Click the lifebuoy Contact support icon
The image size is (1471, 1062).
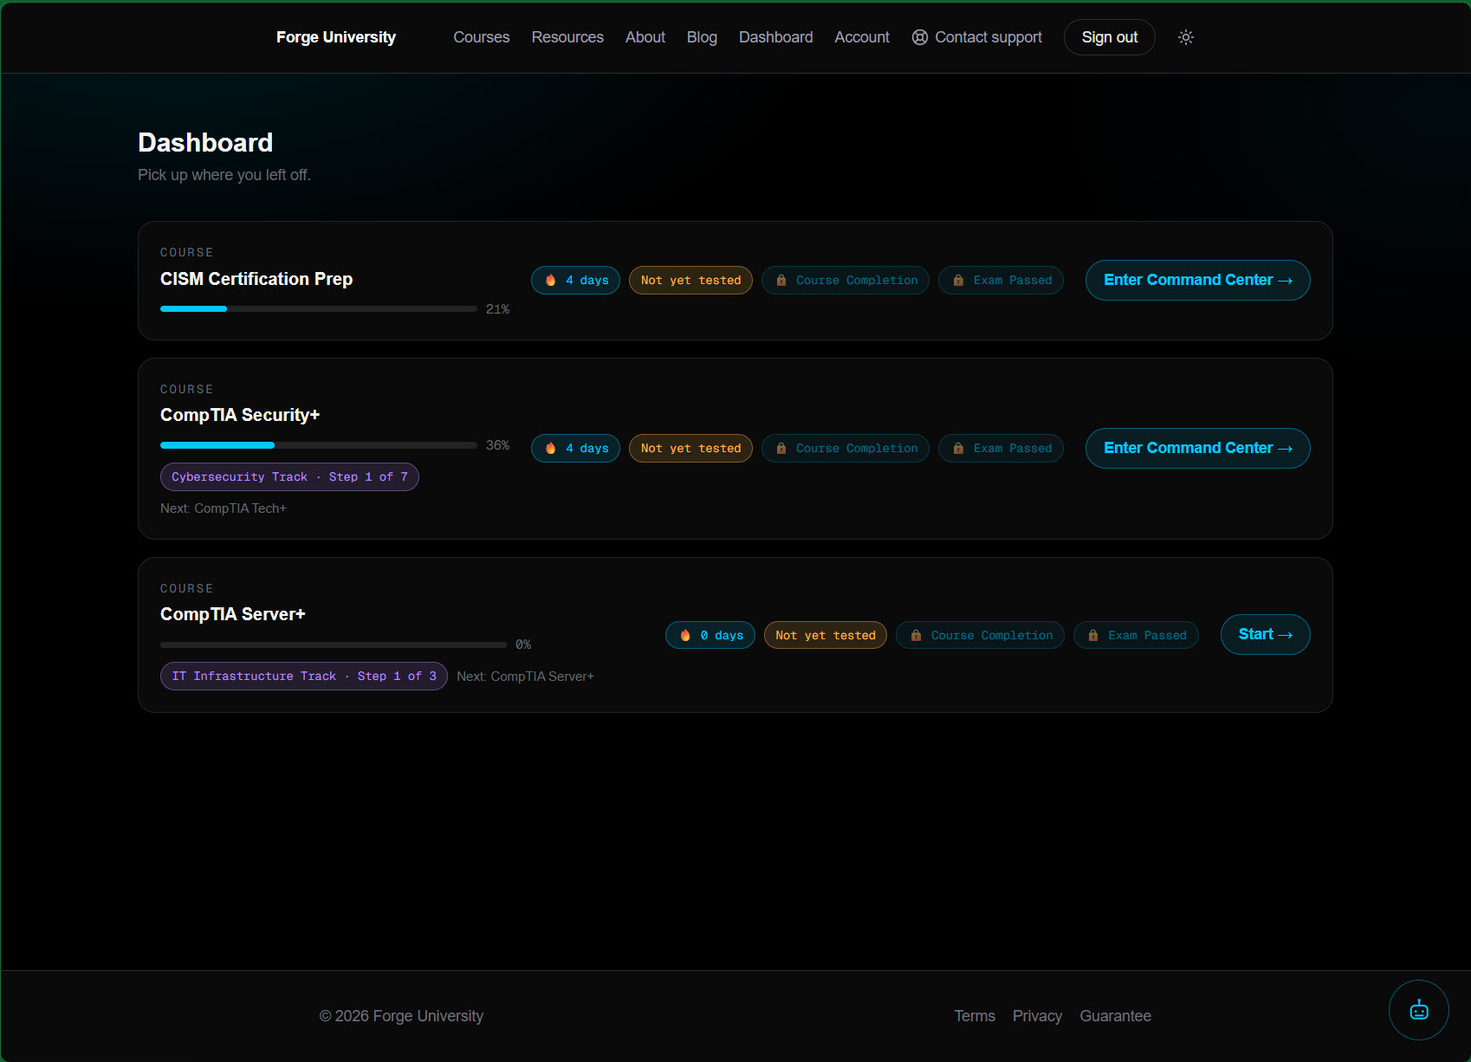(920, 37)
